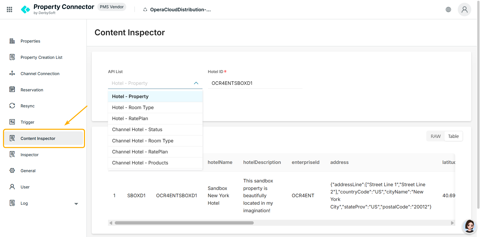
Task: Click the Properties building icon
Action: [x=12, y=41]
